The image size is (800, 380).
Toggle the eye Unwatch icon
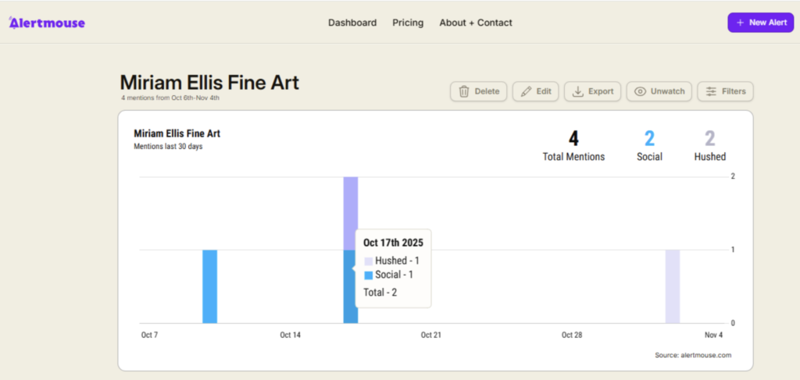pyautogui.click(x=641, y=91)
